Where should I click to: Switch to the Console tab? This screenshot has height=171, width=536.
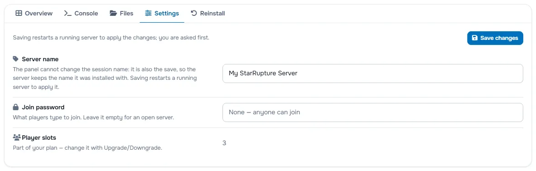click(81, 13)
